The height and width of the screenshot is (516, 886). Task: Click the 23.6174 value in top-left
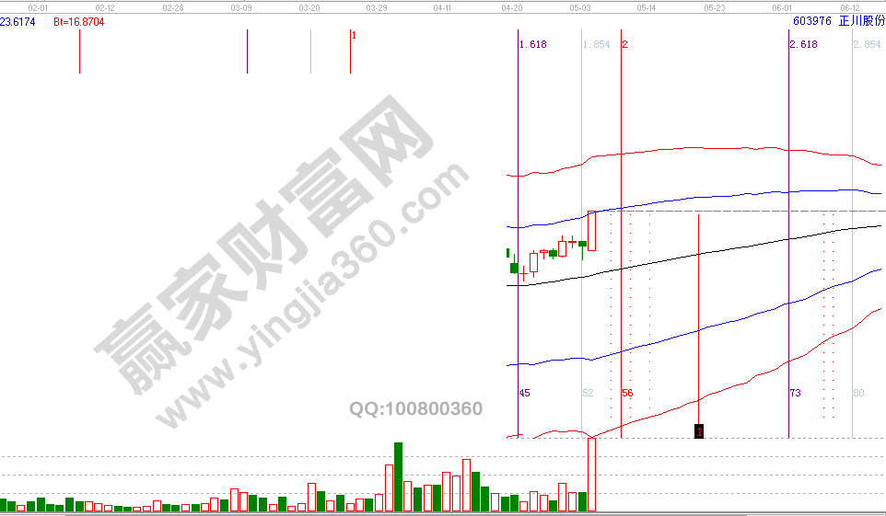pyautogui.click(x=17, y=21)
